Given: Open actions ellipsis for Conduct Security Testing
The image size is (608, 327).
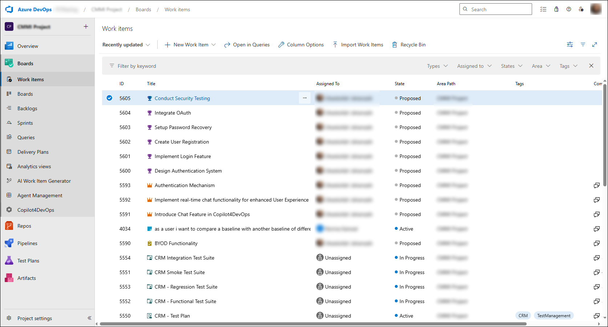Looking at the screenshot, I should 305,98.
